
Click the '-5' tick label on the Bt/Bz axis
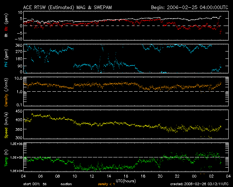point(19,33)
